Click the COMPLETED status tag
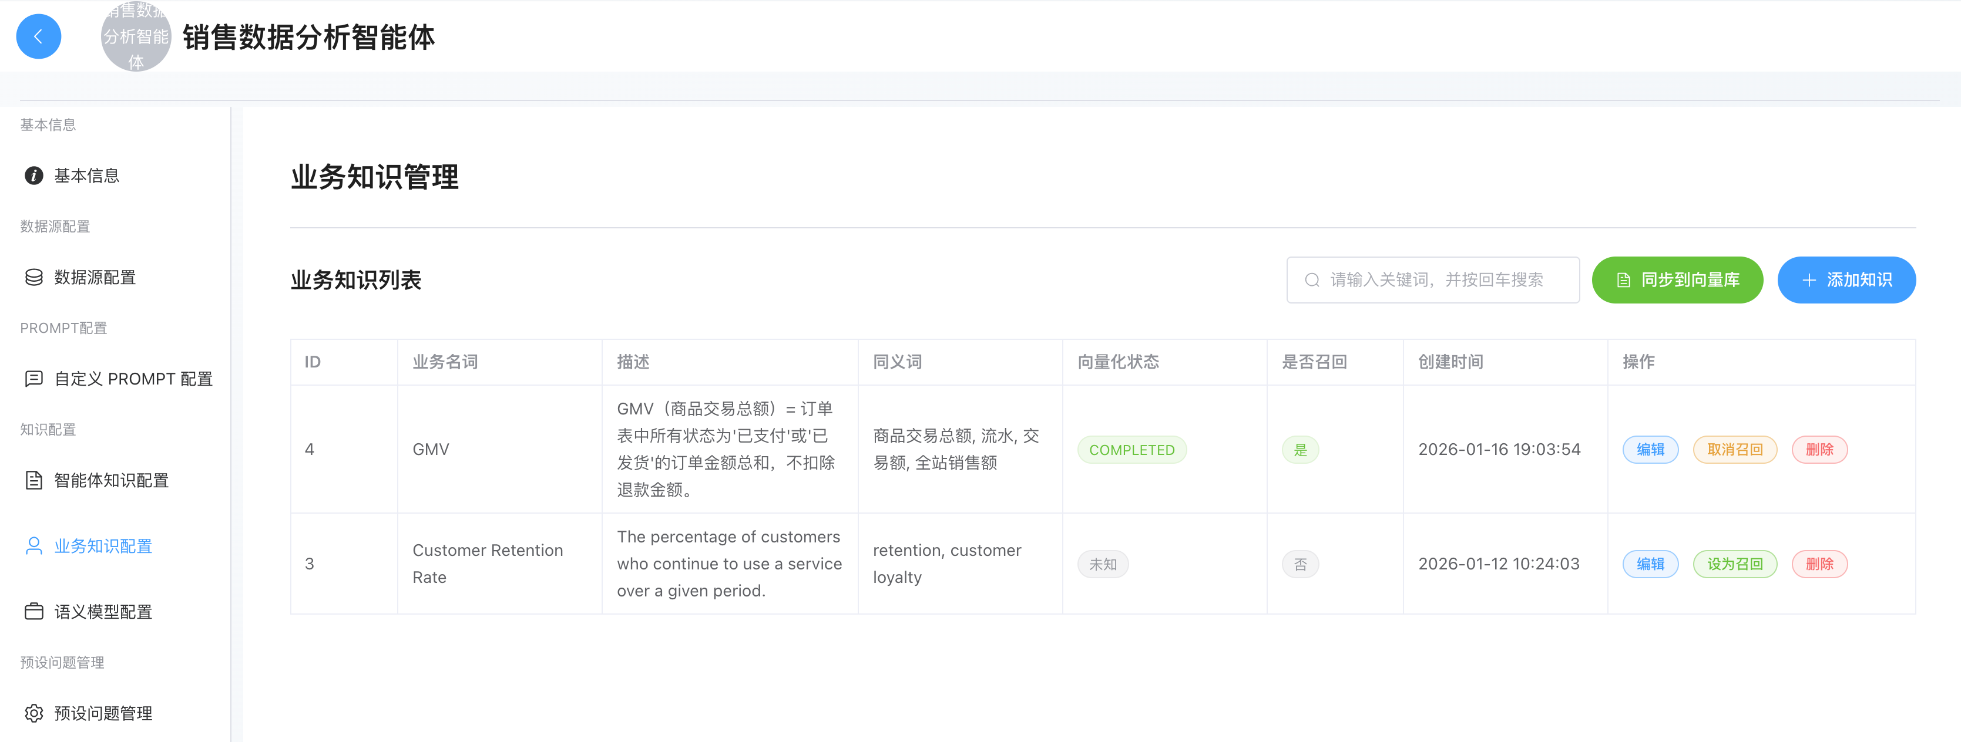This screenshot has width=1961, height=742. (x=1131, y=450)
